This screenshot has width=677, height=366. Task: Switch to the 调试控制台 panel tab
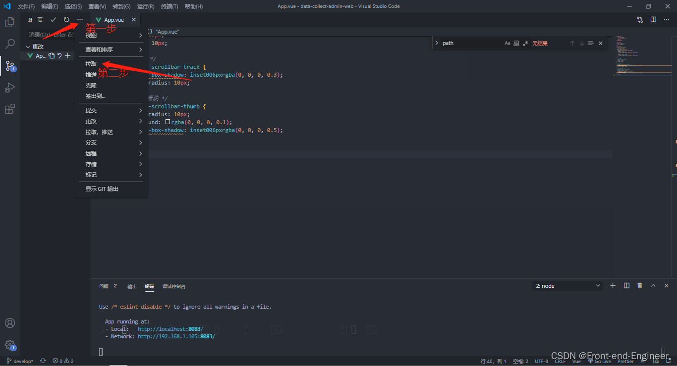coord(174,286)
